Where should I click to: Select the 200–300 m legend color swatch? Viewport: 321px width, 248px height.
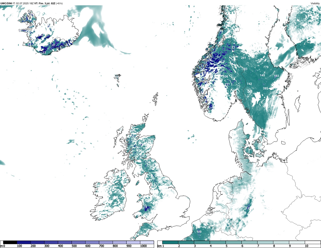click(x=38, y=242)
